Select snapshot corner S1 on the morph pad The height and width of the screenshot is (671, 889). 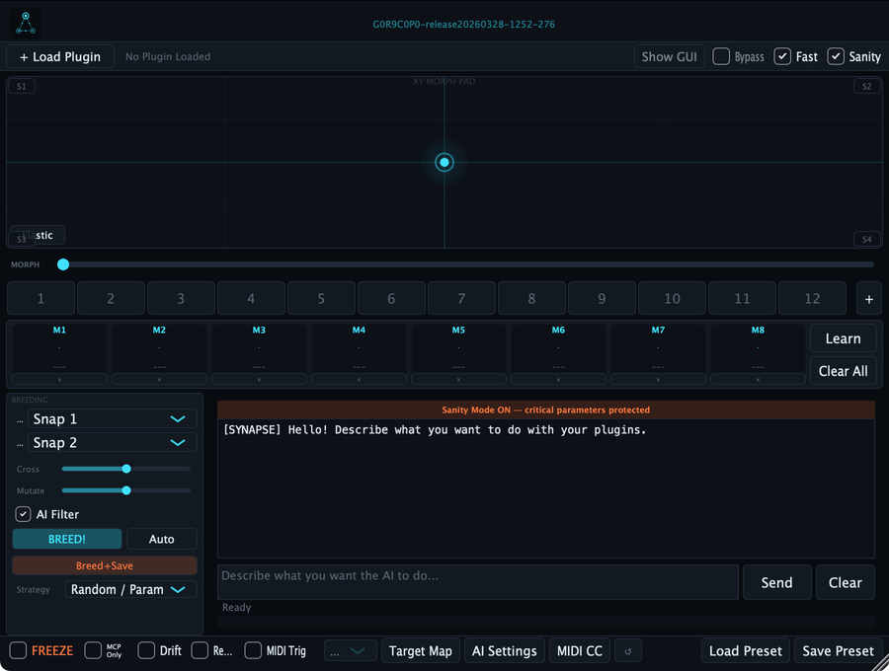[x=21, y=86]
